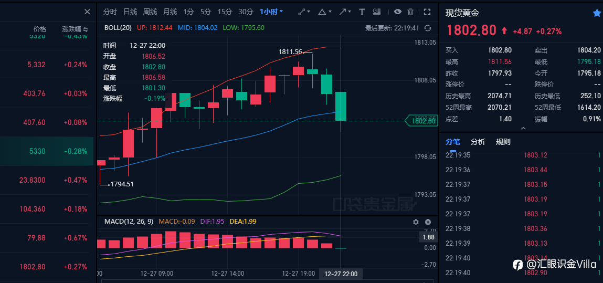Collapse the quote details panel chevron

(x=523, y=128)
